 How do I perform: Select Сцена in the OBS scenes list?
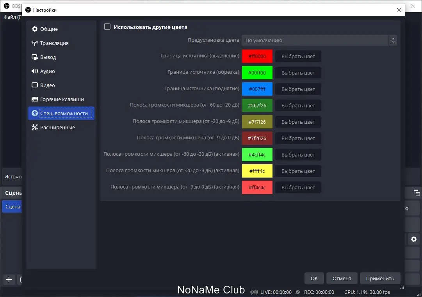12,206
